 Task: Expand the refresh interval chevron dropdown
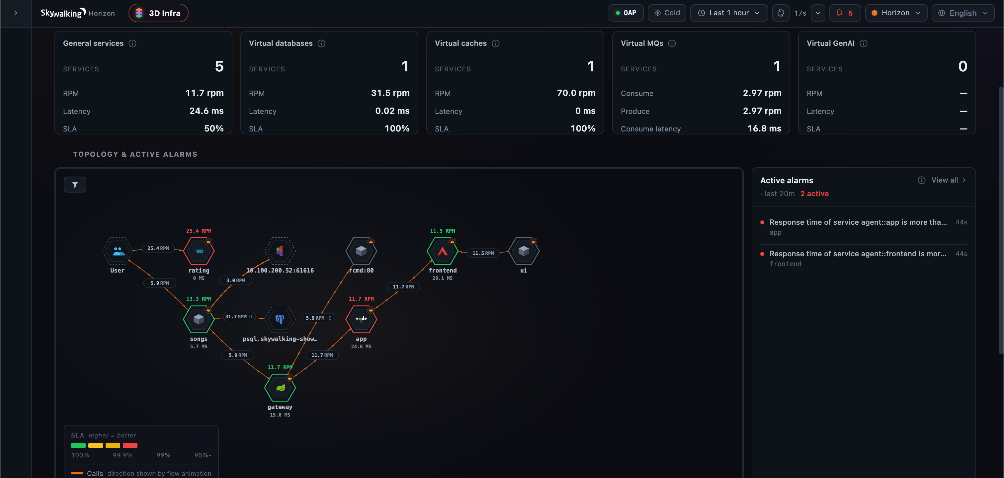(818, 13)
